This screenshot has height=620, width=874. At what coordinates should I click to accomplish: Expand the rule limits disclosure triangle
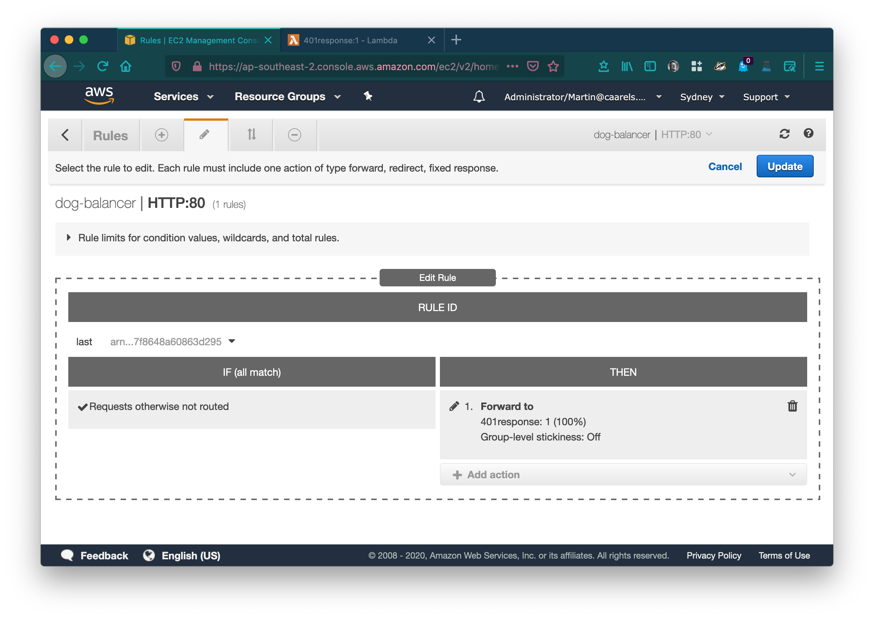(x=69, y=237)
